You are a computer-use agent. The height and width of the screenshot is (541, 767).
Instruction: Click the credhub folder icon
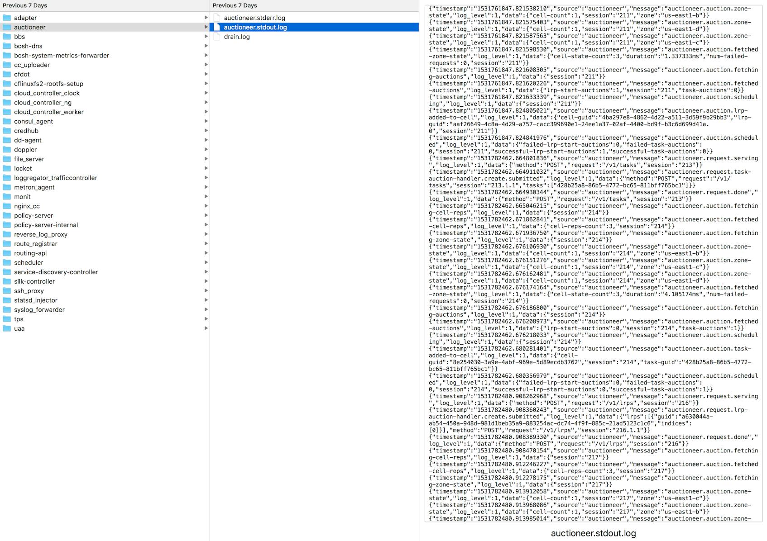[x=6, y=131]
